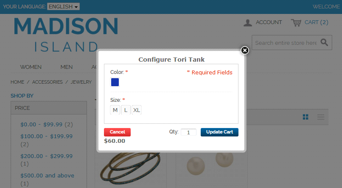
Task: Filter by $500.00 and above
Action: point(47,175)
